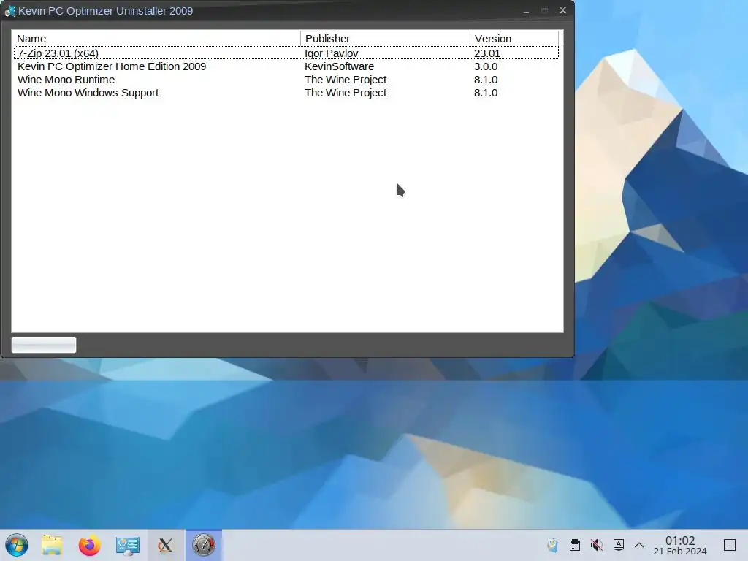Sort list by Version column header
This screenshot has width=748, height=561.
pos(514,39)
